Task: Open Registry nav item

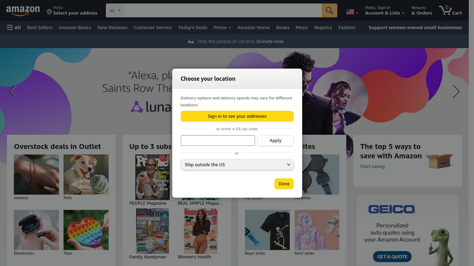Action: coord(323,27)
